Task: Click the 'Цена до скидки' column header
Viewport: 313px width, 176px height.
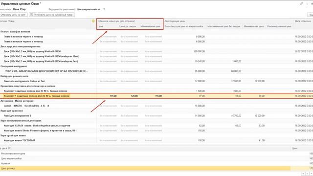Action: coord(127,26)
